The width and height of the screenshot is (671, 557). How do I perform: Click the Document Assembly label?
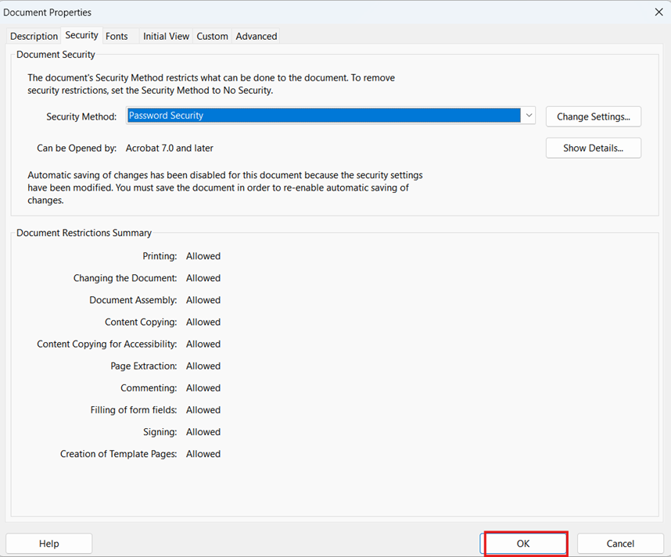(x=133, y=300)
